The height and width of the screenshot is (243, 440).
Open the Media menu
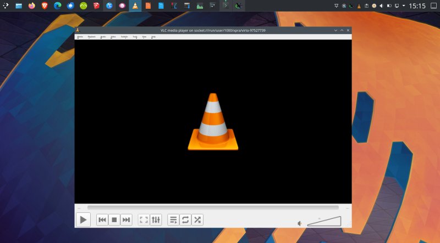click(80, 37)
